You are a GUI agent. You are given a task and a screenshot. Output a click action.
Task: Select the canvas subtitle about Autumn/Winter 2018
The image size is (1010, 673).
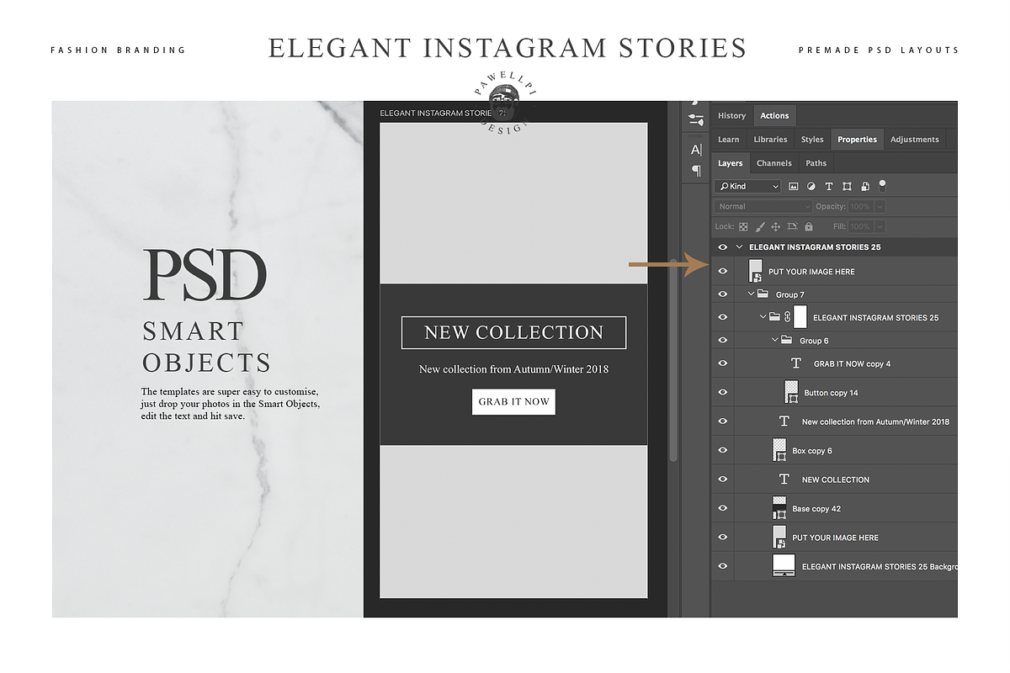pyautogui.click(x=513, y=369)
